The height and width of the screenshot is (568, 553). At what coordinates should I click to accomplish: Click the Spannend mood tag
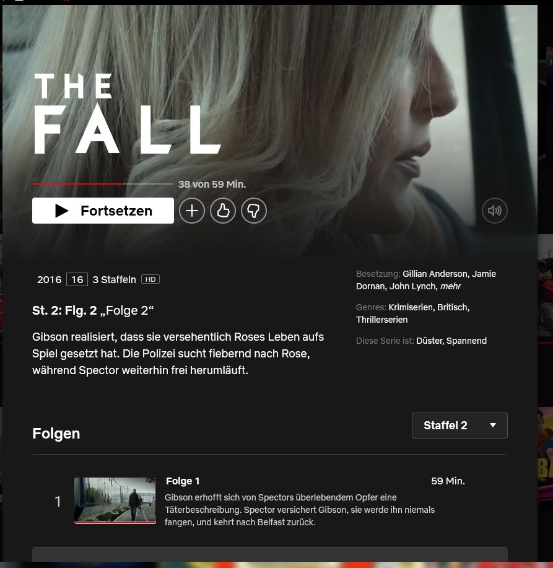click(466, 341)
